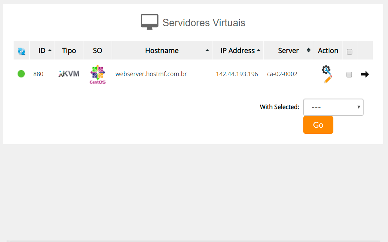Click the SO column header
The height and width of the screenshot is (242, 388).
click(98, 51)
